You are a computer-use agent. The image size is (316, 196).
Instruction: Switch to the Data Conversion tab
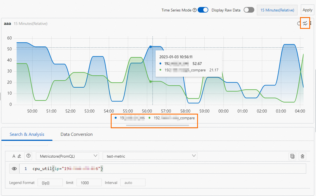[x=76, y=134]
